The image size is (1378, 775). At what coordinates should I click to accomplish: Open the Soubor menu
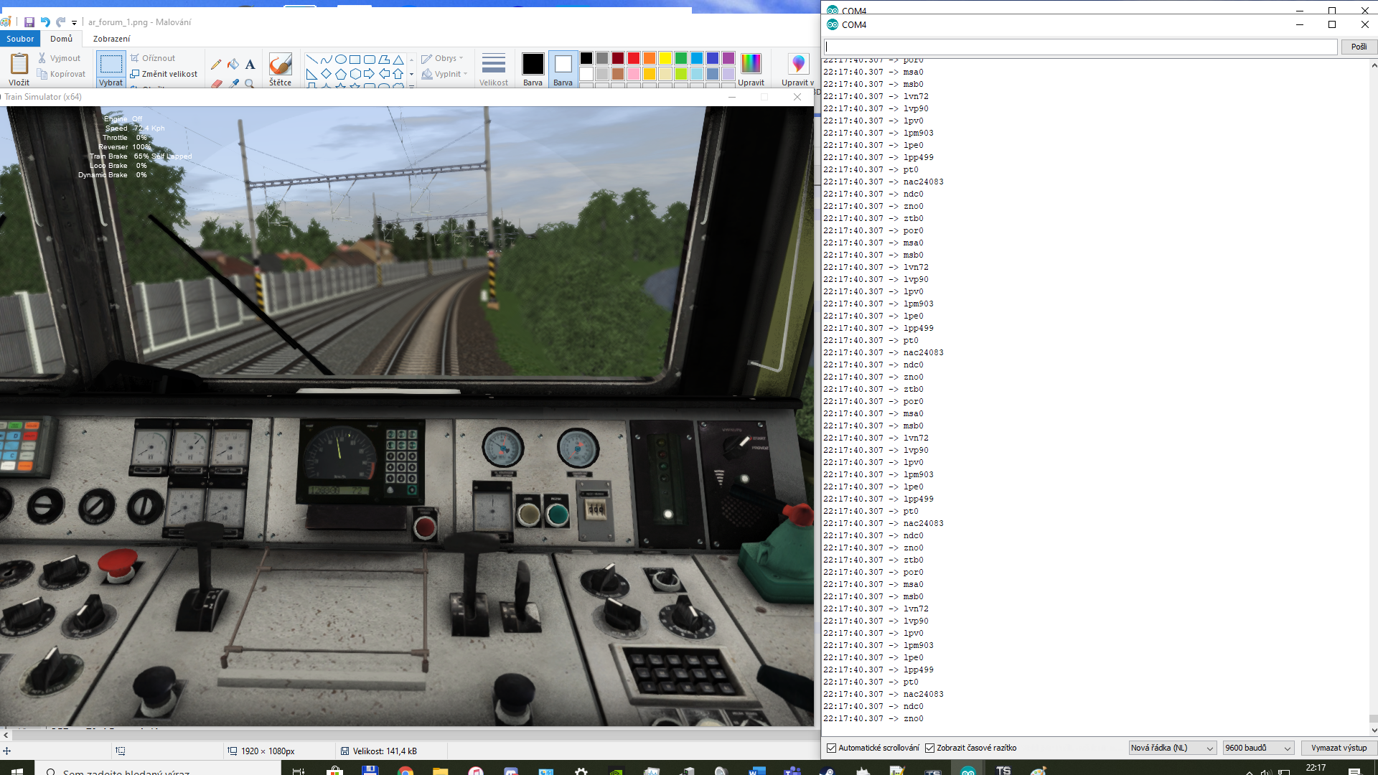pos(20,39)
